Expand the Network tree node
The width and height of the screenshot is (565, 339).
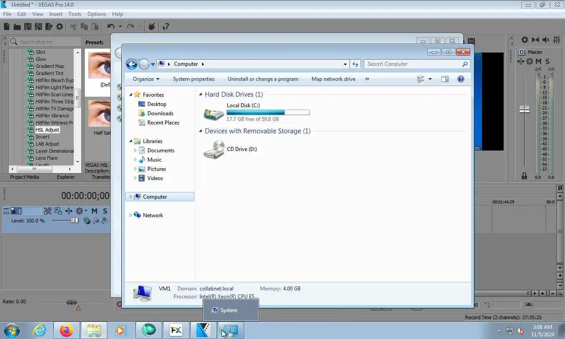[x=131, y=215]
